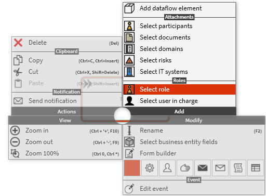Open the Actions menu section tab
Screen dimensions: 266x196
pos(66,111)
